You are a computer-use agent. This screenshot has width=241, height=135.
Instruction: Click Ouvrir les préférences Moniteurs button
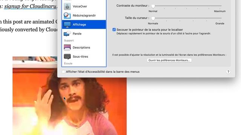169,60
